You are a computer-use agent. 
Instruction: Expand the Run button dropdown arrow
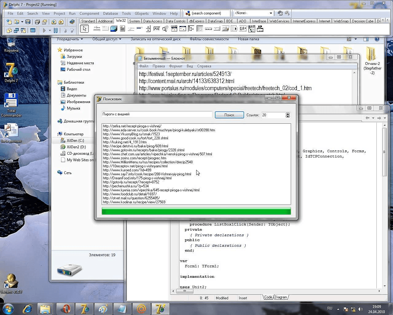click(49, 30)
